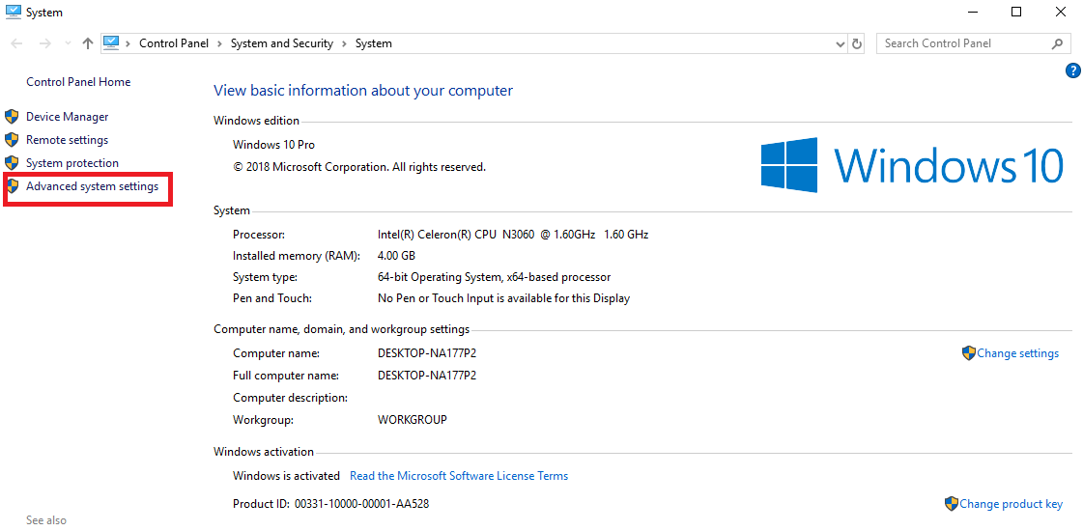Select System in the breadcrumb path

tap(374, 43)
